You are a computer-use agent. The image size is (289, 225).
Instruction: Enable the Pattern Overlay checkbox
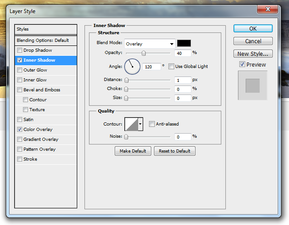[x=19, y=149]
